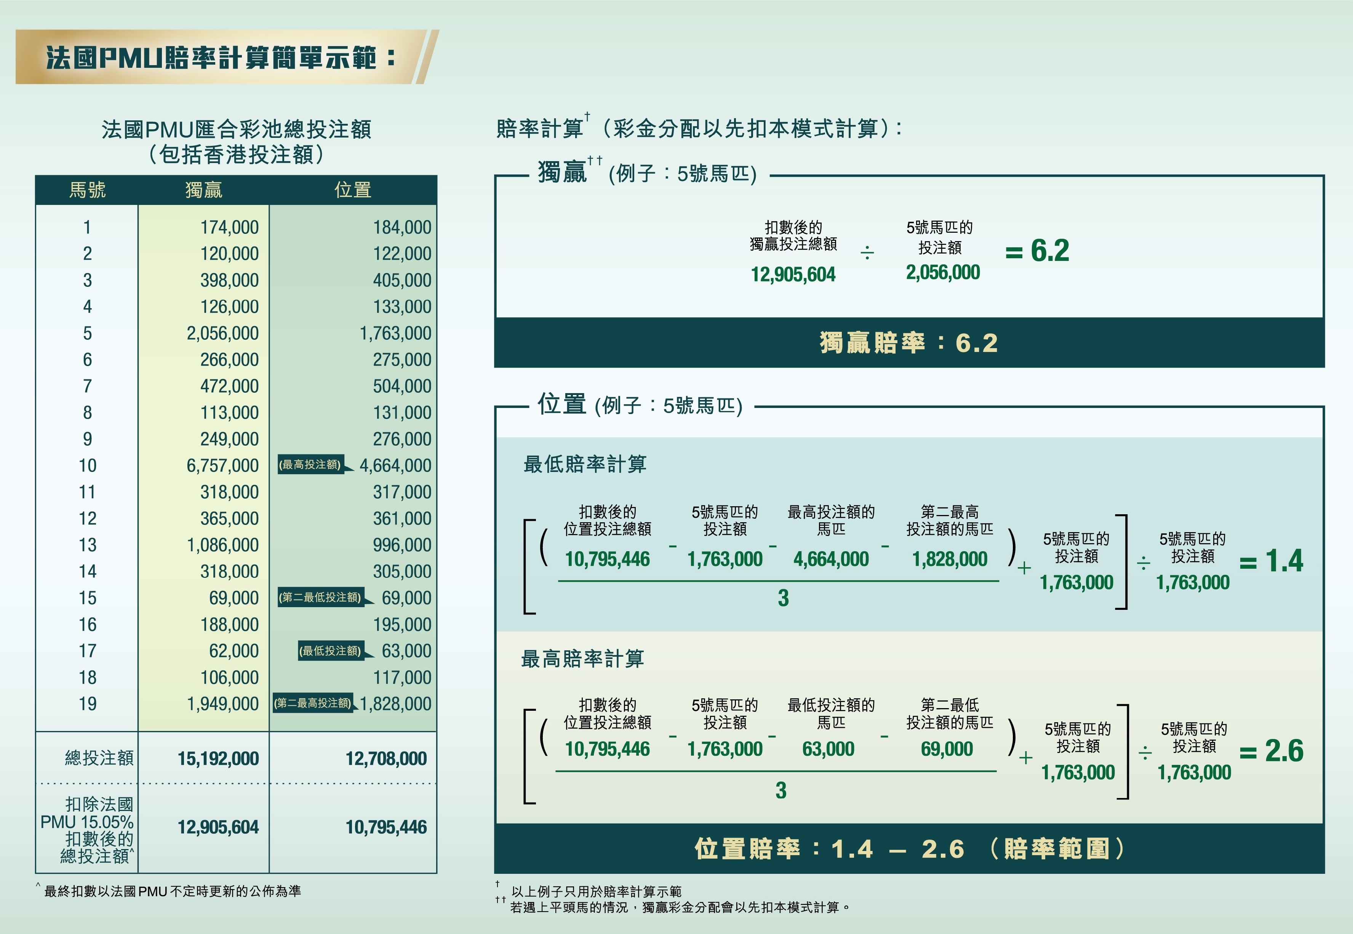Image resolution: width=1353 pixels, height=934 pixels.
Task: Click divisor 3 in lowest odds formula
Action: click(x=783, y=598)
